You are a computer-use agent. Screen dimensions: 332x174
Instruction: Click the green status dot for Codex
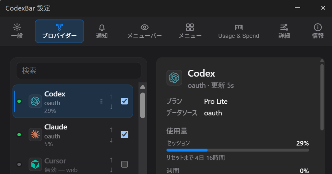(x=19, y=101)
